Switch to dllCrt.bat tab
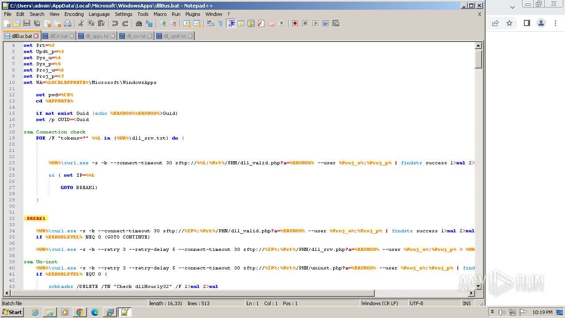Viewport: 565px width, 318px height. 58,36
